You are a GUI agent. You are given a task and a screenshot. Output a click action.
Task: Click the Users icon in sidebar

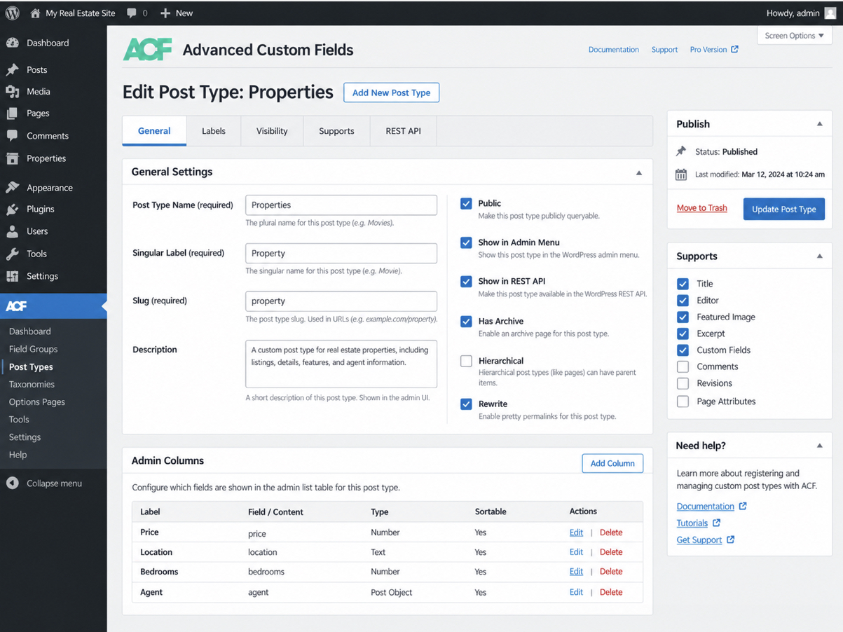coord(13,231)
